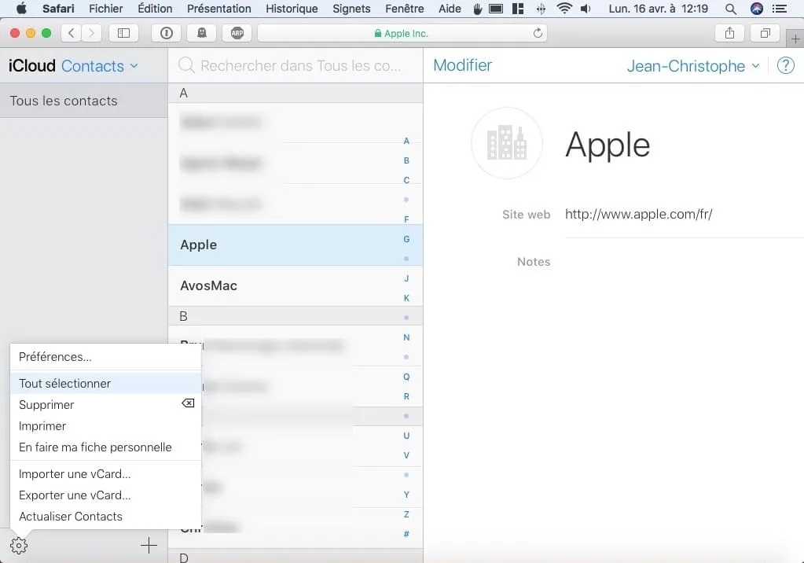Open the apple.com/fr website link
804x563 pixels.
point(638,214)
